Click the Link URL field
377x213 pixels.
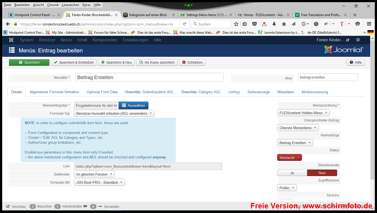pyautogui.click(x=148, y=166)
